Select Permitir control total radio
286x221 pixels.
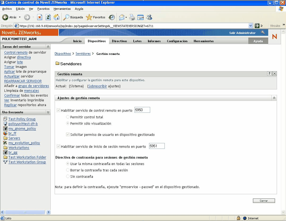click(x=68, y=117)
